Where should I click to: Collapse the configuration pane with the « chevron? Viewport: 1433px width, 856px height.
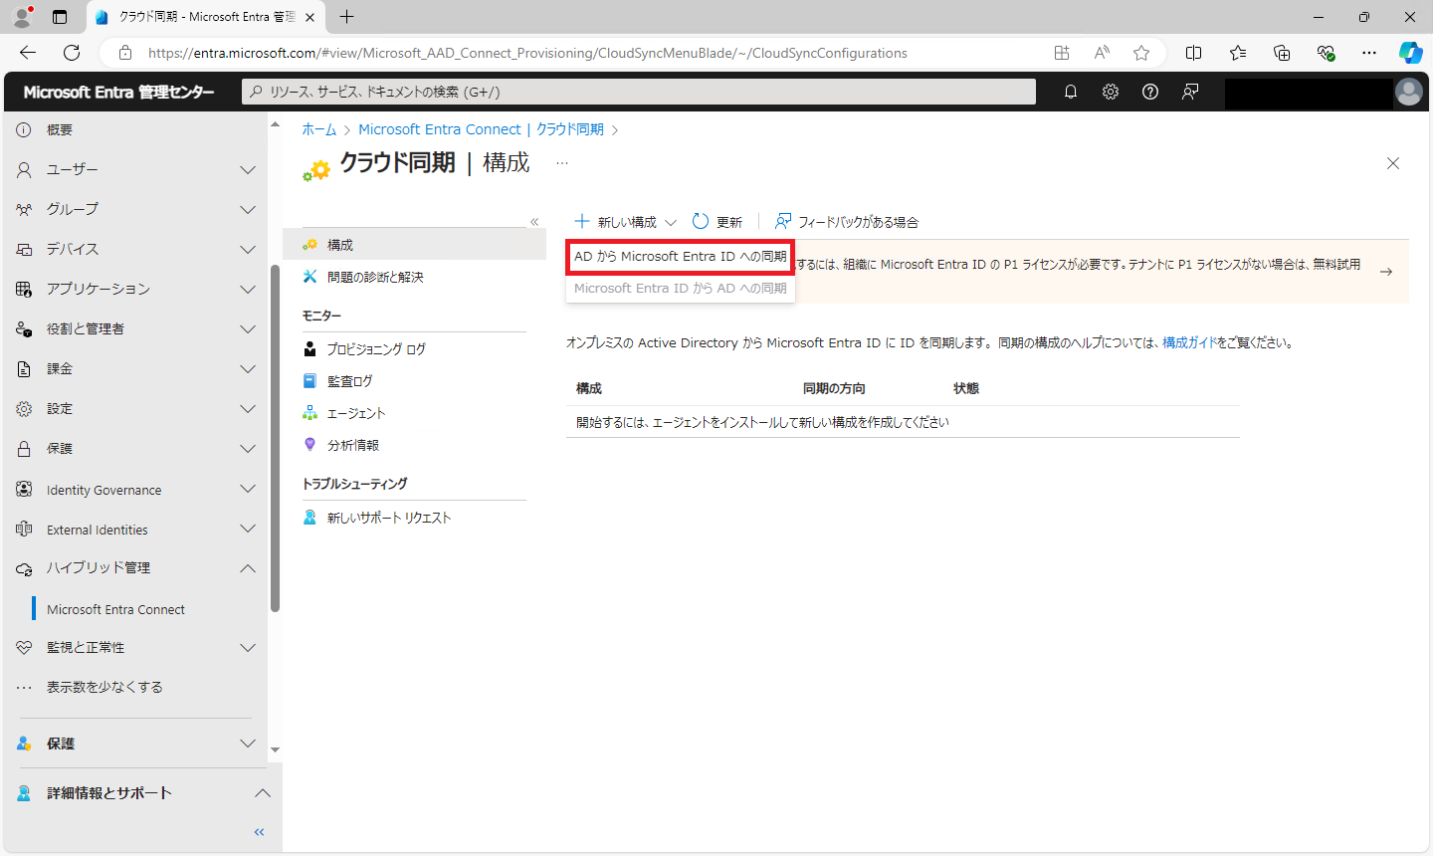click(534, 221)
